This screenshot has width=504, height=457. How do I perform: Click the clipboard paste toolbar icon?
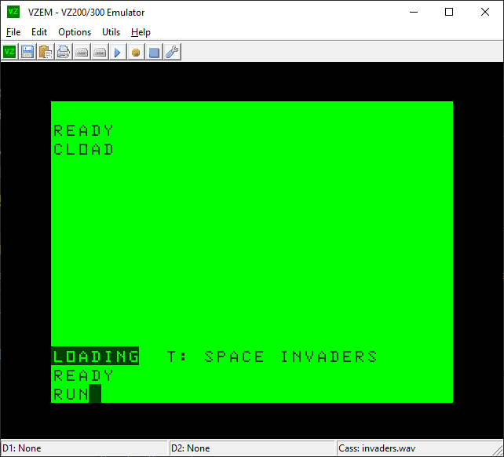(46, 52)
